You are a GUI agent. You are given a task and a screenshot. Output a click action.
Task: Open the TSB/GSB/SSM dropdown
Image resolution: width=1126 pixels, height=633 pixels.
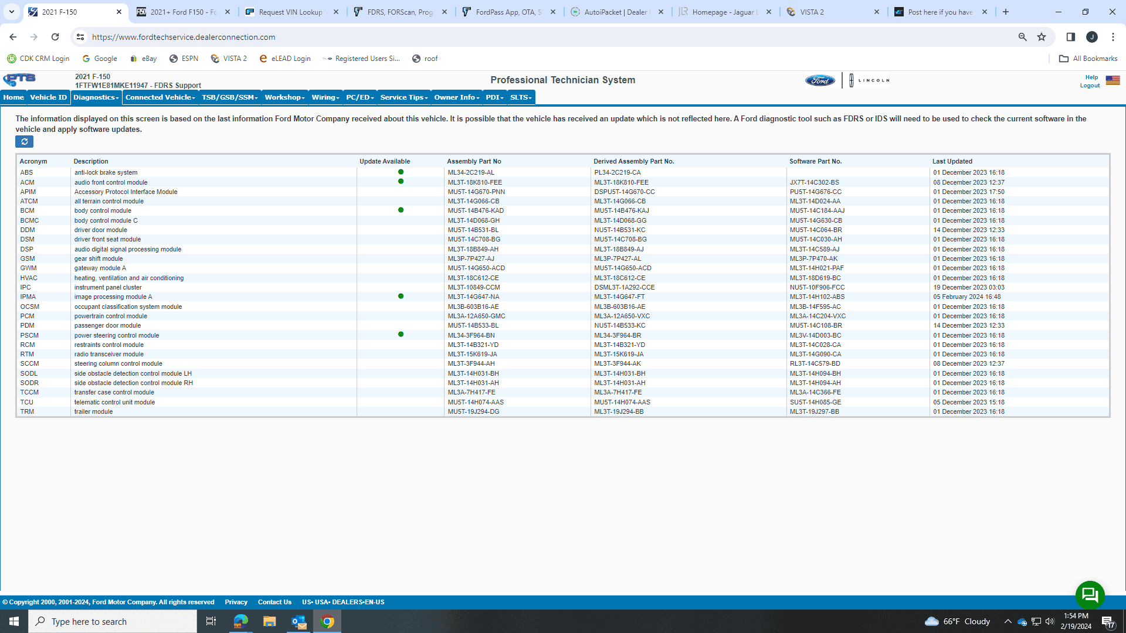click(229, 97)
